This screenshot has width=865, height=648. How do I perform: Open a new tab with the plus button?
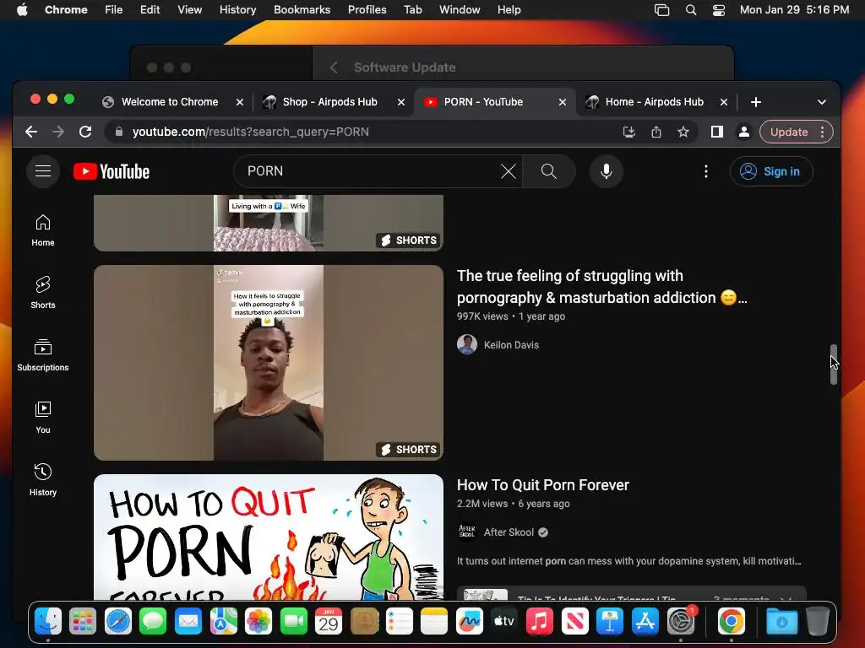[x=756, y=102]
